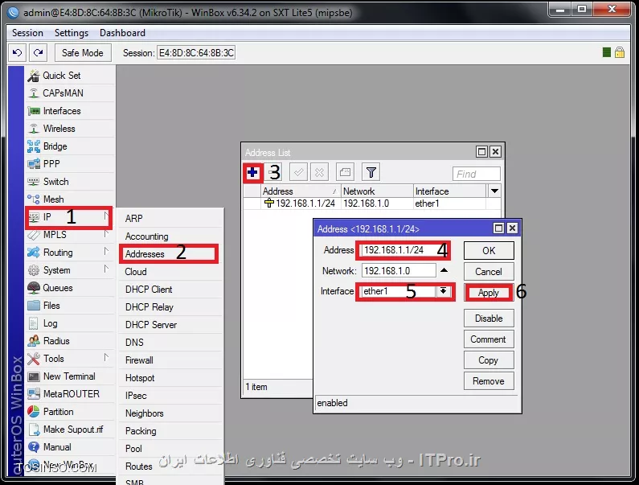
Task: Select Hotspot in the IP submenu
Action: 170,378
